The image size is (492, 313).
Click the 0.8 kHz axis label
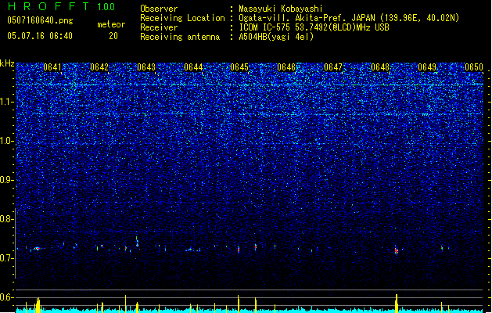tap(7, 219)
